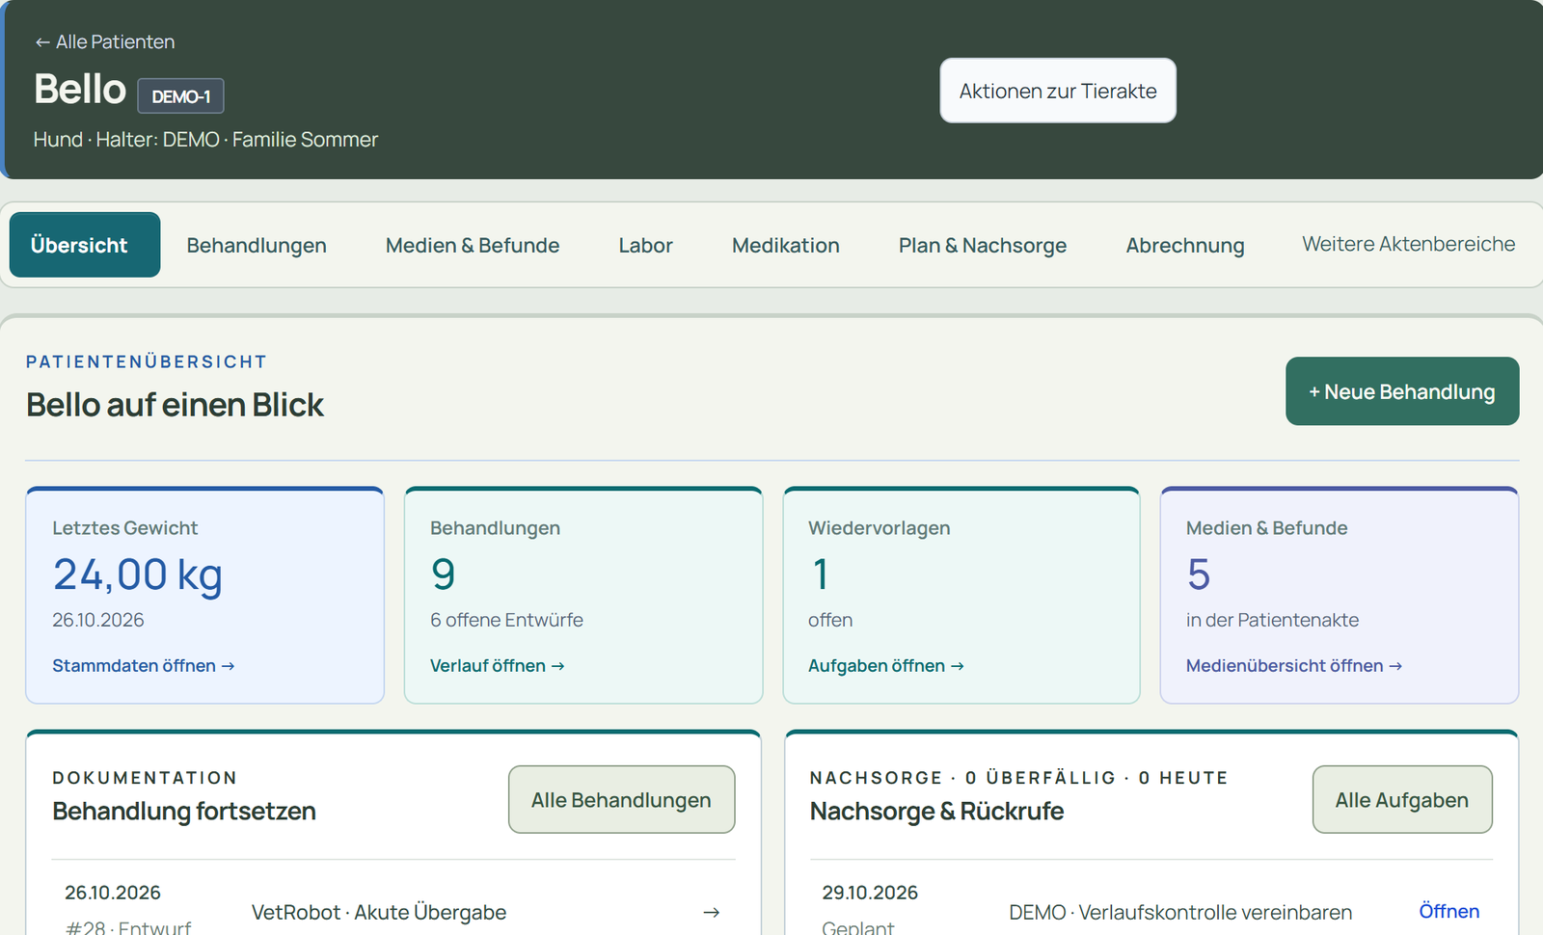
Task: Go back to Alle Patienten
Action: pyautogui.click(x=104, y=42)
